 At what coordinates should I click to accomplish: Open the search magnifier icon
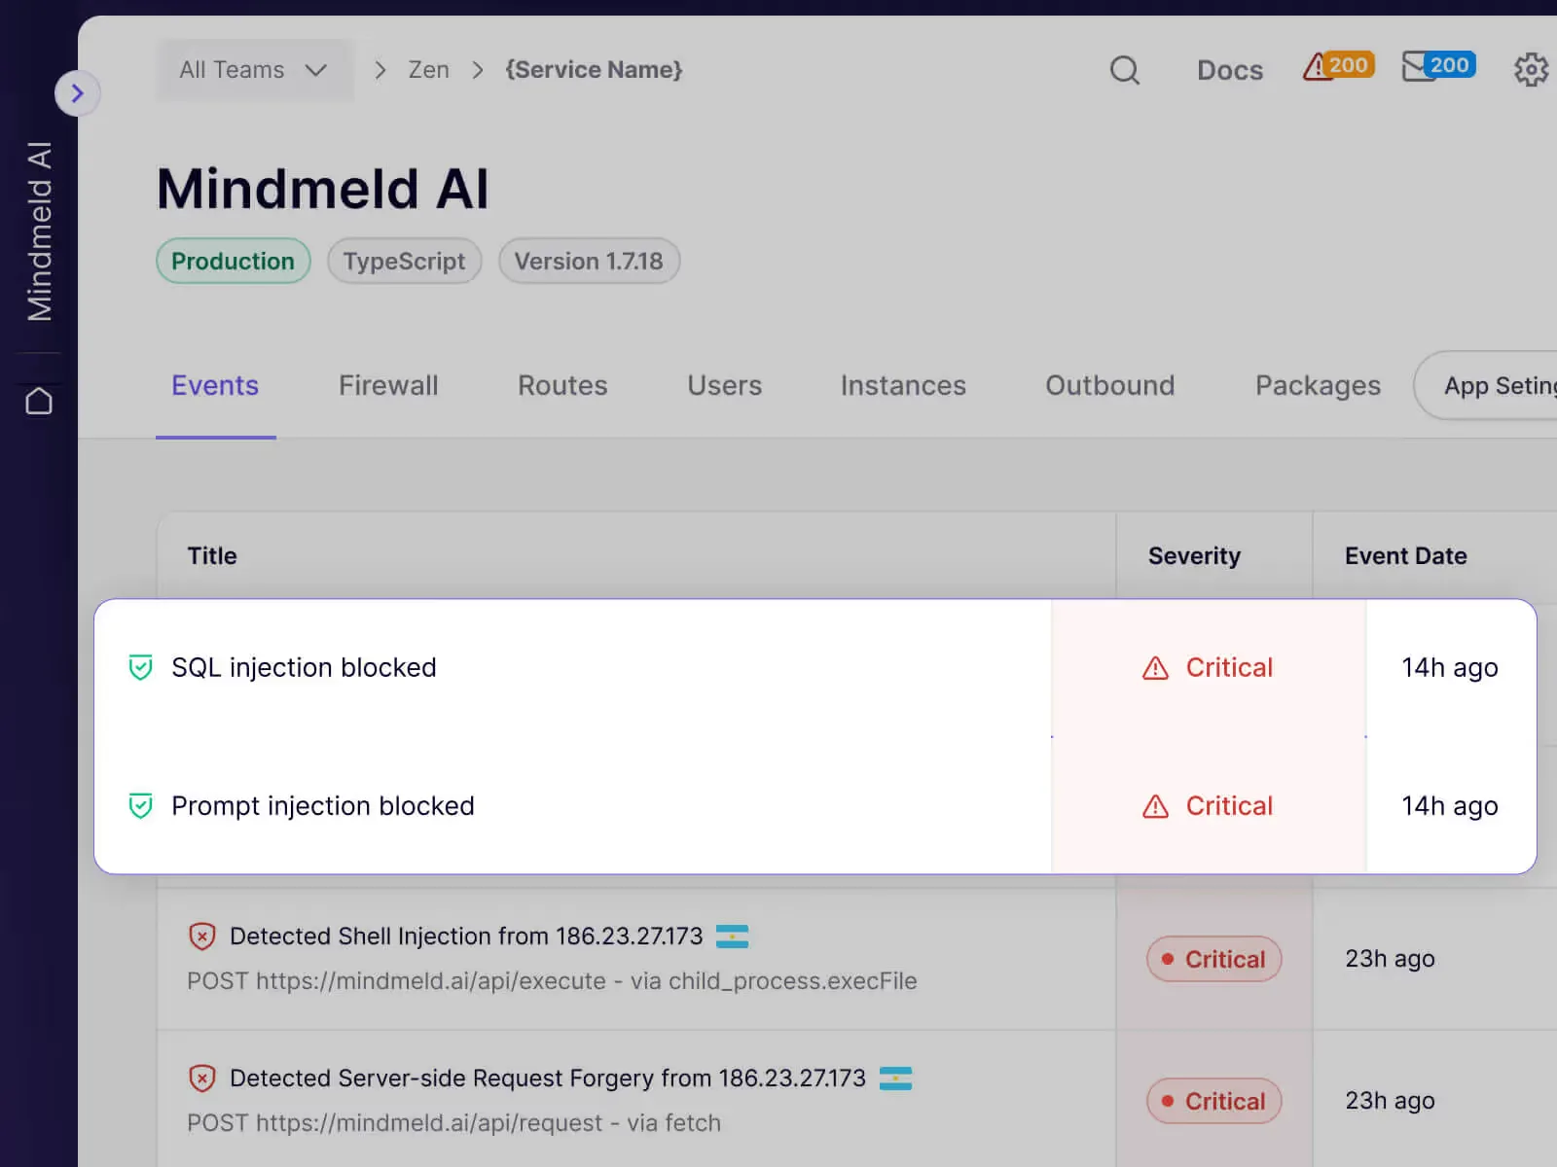coord(1124,70)
